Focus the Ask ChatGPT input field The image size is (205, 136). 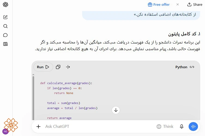[99, 126]
